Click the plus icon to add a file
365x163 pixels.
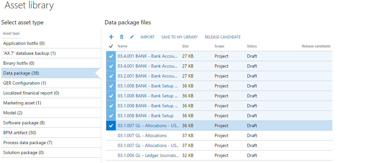(x=111, y=37)
